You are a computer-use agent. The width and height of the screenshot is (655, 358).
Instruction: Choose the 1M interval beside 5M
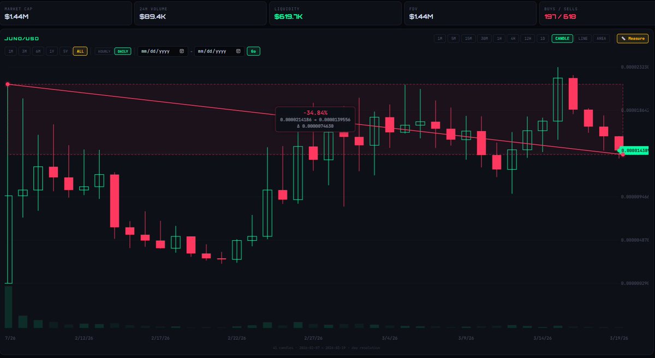click(439, 39)
